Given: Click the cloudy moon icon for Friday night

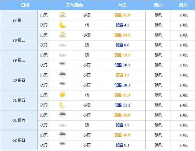Looking at the screenshot, I should [63, 105].
